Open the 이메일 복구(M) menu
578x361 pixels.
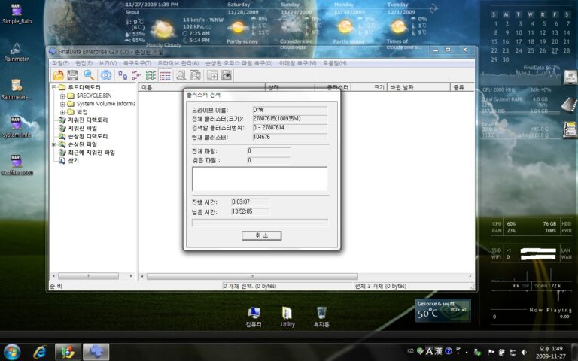[297, 63]
